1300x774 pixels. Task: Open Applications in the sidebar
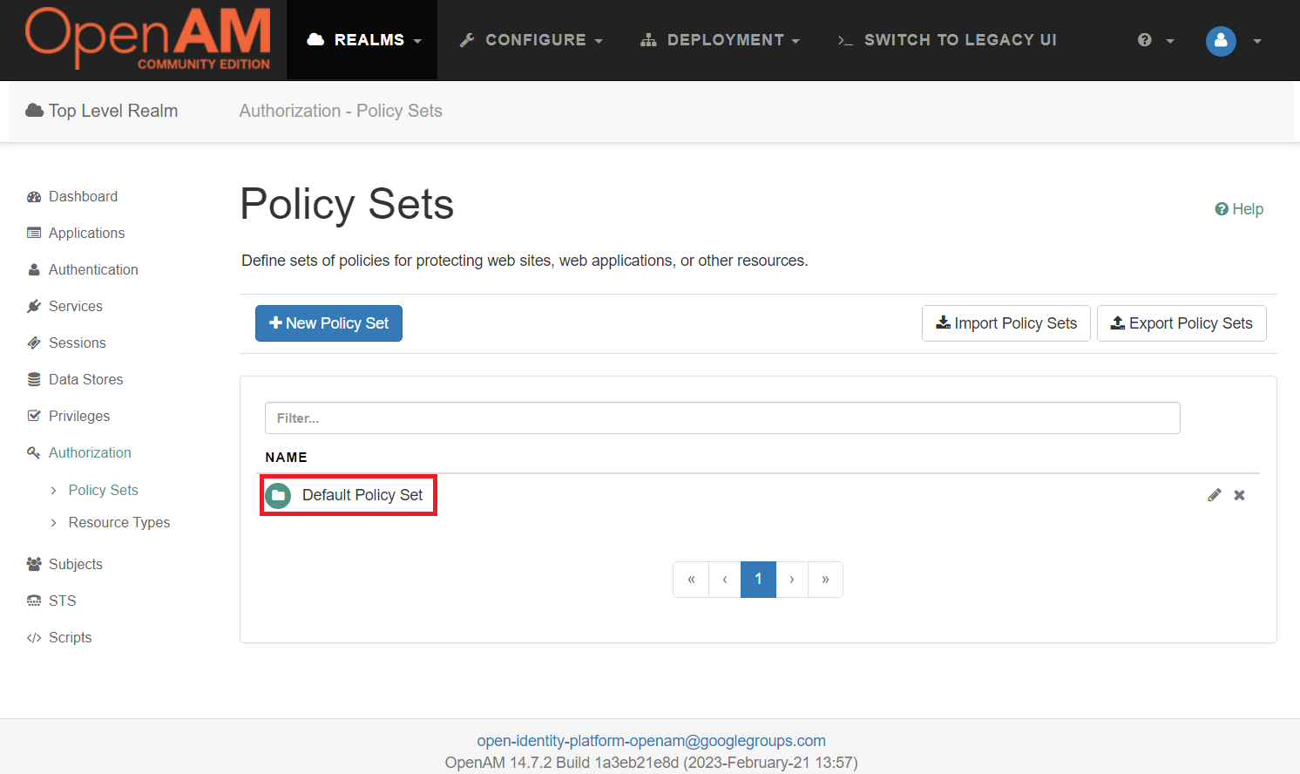[86, 233]
